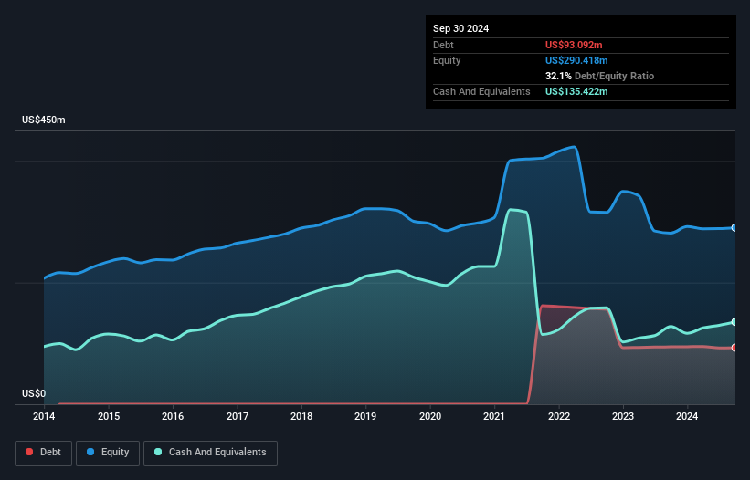This screenshot has height=480, width=750.
Task: Click the 2016 year axis label
Action: 173,417
